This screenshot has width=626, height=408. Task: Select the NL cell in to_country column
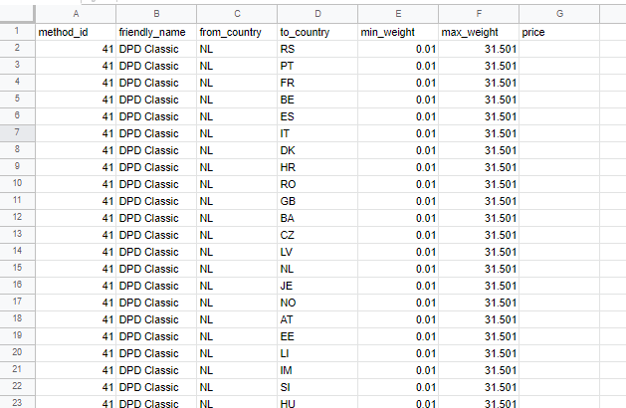click(x=317, y=269)
